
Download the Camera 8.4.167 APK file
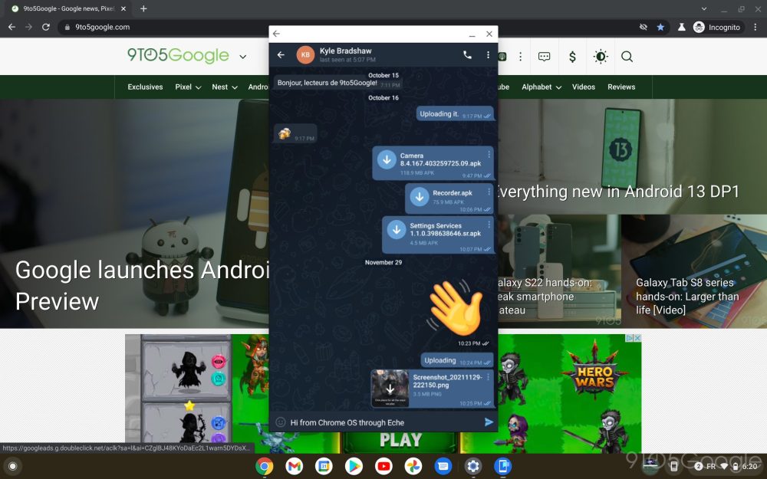[387, 159]
